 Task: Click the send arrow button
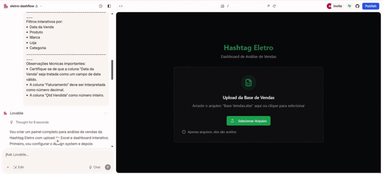tap(108, 167)
